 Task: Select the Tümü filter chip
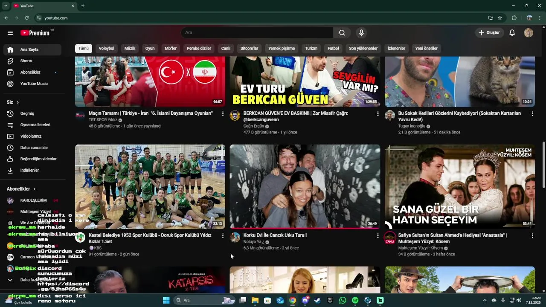point(84,48)
